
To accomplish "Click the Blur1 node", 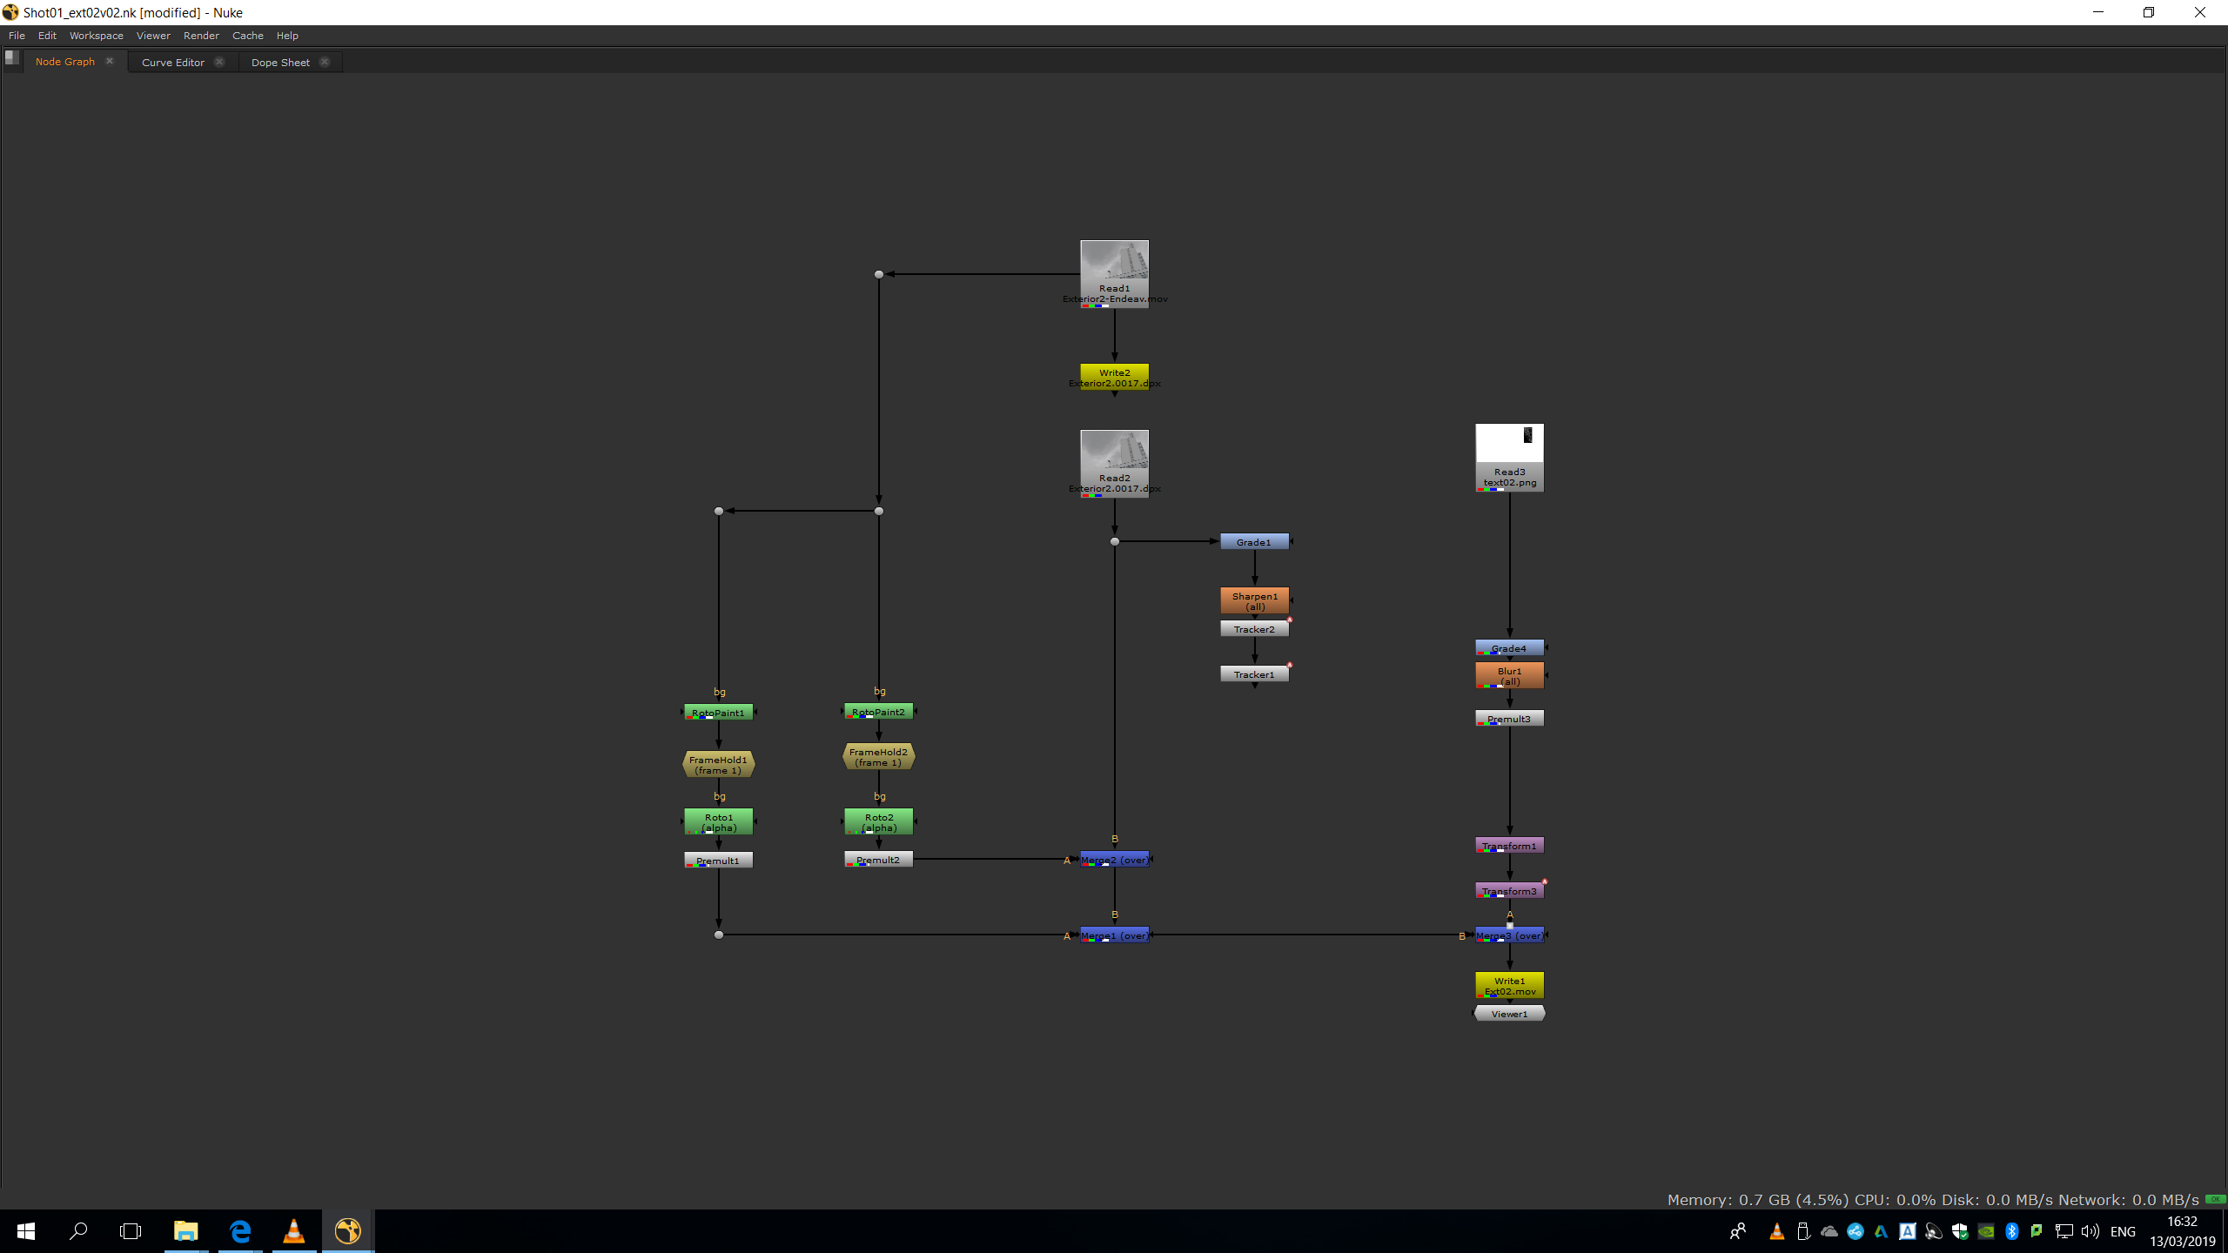I will click(x=1509, y=675).
